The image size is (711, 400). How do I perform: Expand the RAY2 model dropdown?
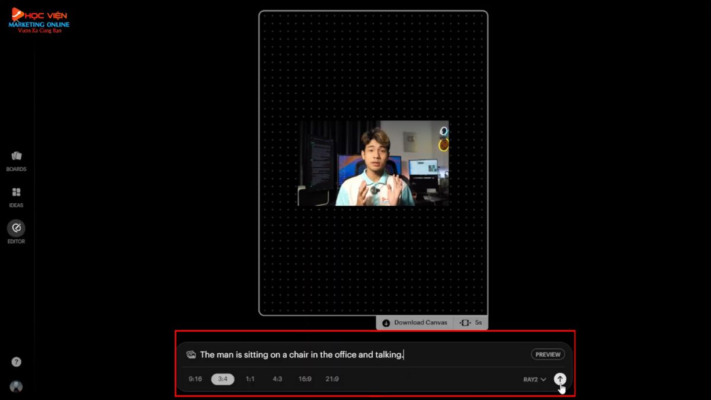534,379
